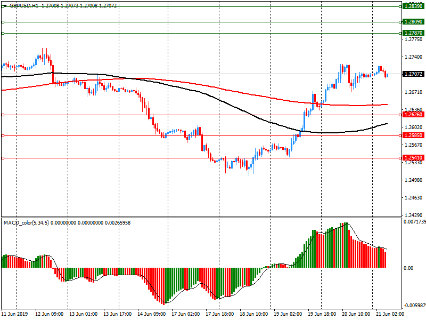The height and width of the screenshot is (320, 426).
Task: Click the 12 Jun 09:00 time label
Action: tap(49, 314)
